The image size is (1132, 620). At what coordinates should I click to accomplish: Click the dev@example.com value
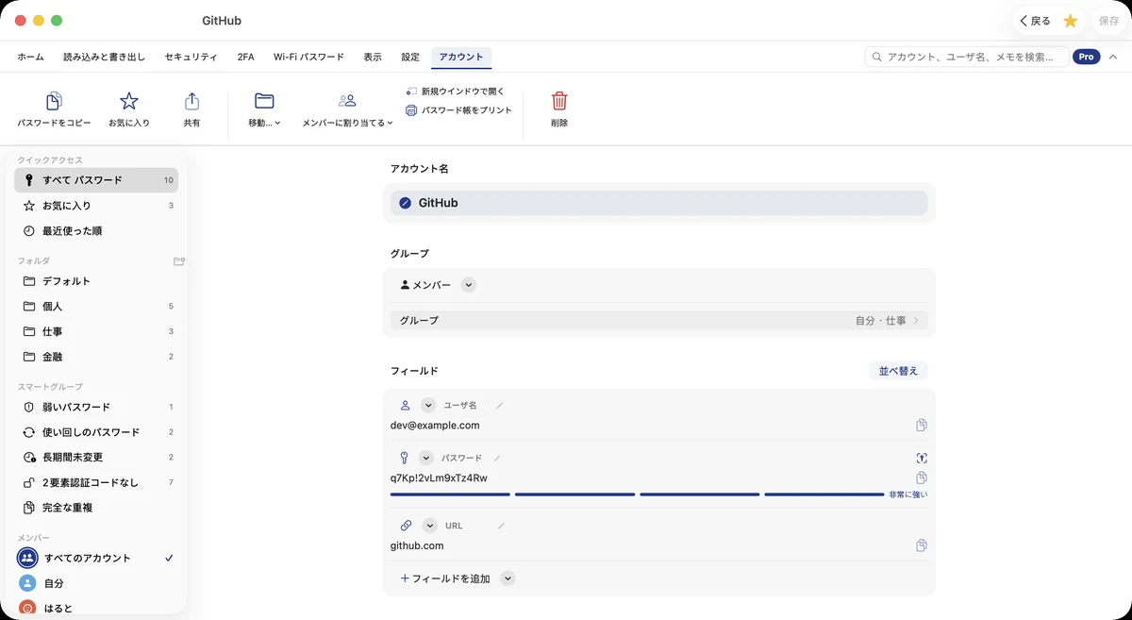click(435, 426)
